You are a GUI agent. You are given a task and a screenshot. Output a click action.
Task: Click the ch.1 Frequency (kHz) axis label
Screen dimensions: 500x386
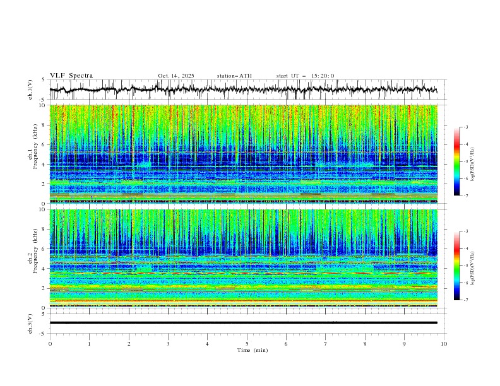tap(32, 145)
